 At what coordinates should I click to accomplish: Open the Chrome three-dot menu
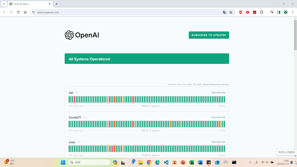click(293, 12)
